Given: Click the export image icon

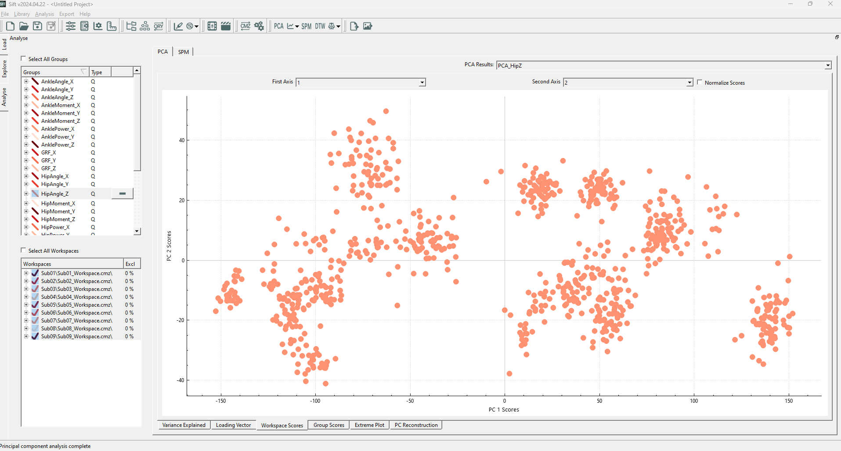Looking at the screenshot, I should coord(368,26).
